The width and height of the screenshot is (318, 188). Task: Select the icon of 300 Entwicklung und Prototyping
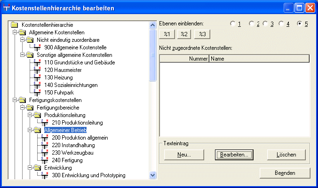pyautogui.click(x=45, y=175)
